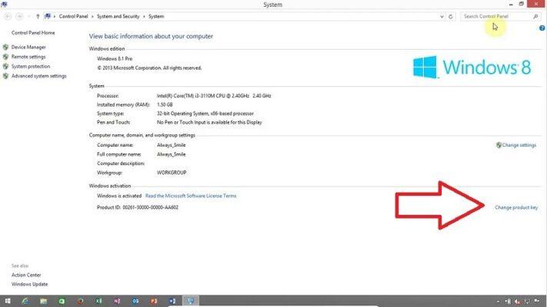The image size is (547, 307).
Task: Click the shield icon beside Remote settings
Action: coord(5,57)
